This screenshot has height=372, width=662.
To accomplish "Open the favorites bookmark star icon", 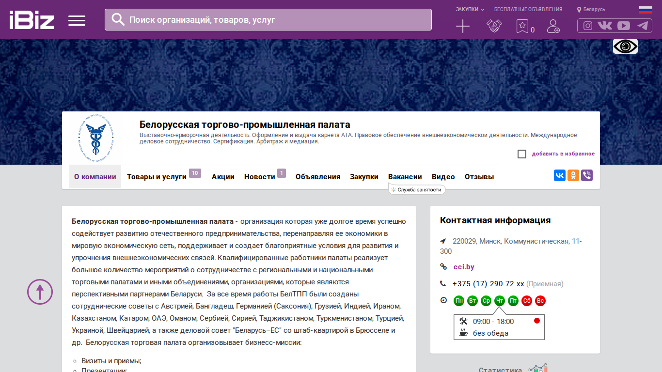I will (x=522, y=26).
